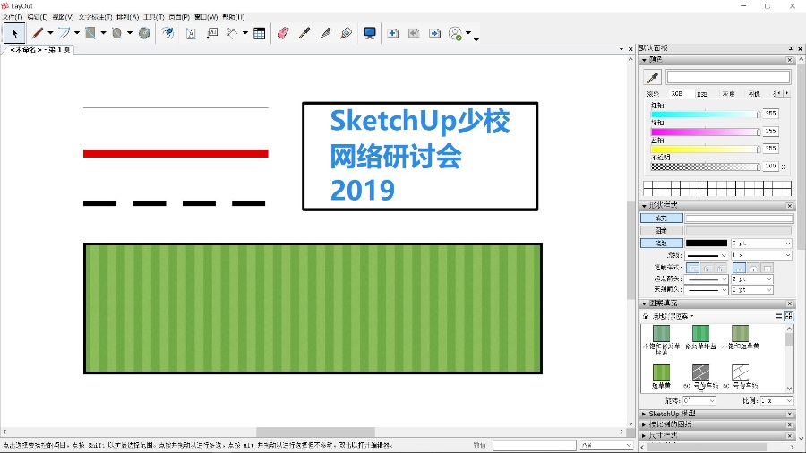Image resolution: width=806 pixels, height=453 pixels.
Task: Open the Circle tool dropdown arrow
Action: (x=130, y=33)
